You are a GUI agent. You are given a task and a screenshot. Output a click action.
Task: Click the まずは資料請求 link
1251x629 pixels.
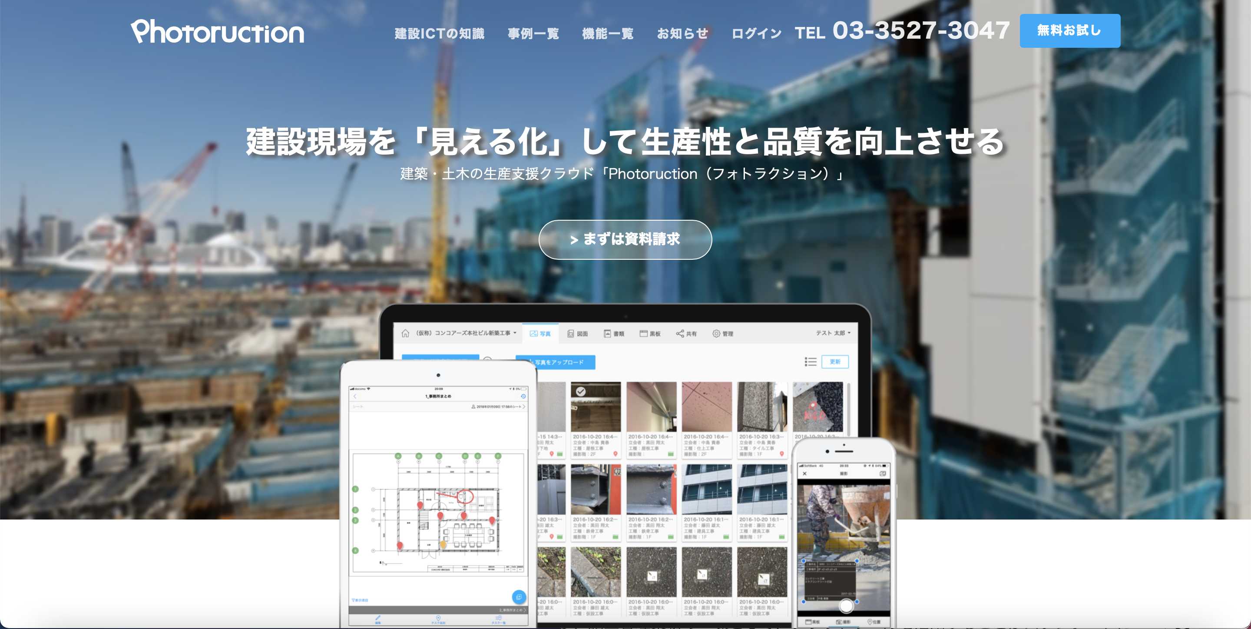point(625,239)
